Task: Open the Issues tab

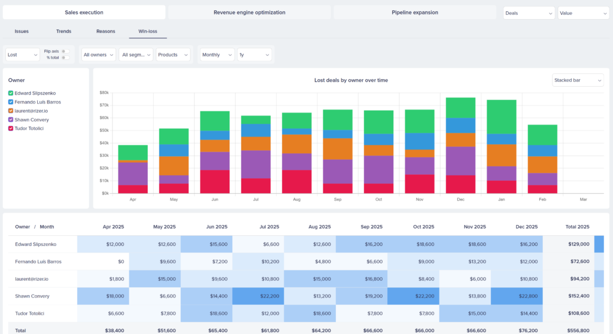Action: click(22, 31)
